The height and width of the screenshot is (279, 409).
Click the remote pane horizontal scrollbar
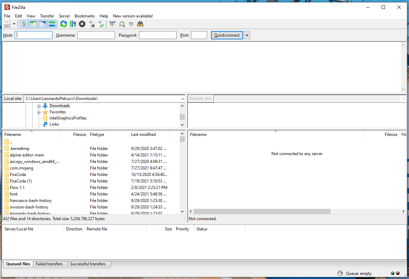pyautogui.click(x=262, y=212)
